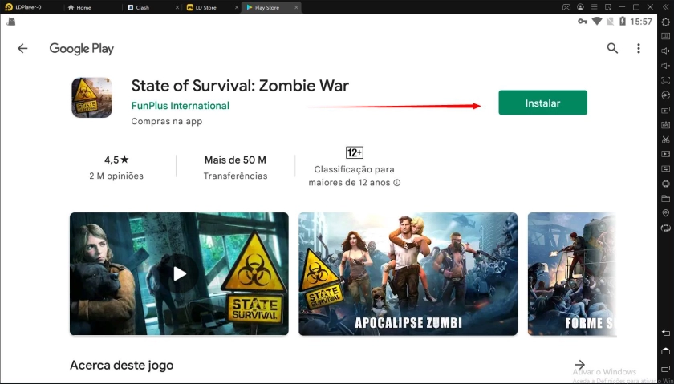Screen dimensions: 674x384
Task: Open user account icon in title bar
Action: 580,7
